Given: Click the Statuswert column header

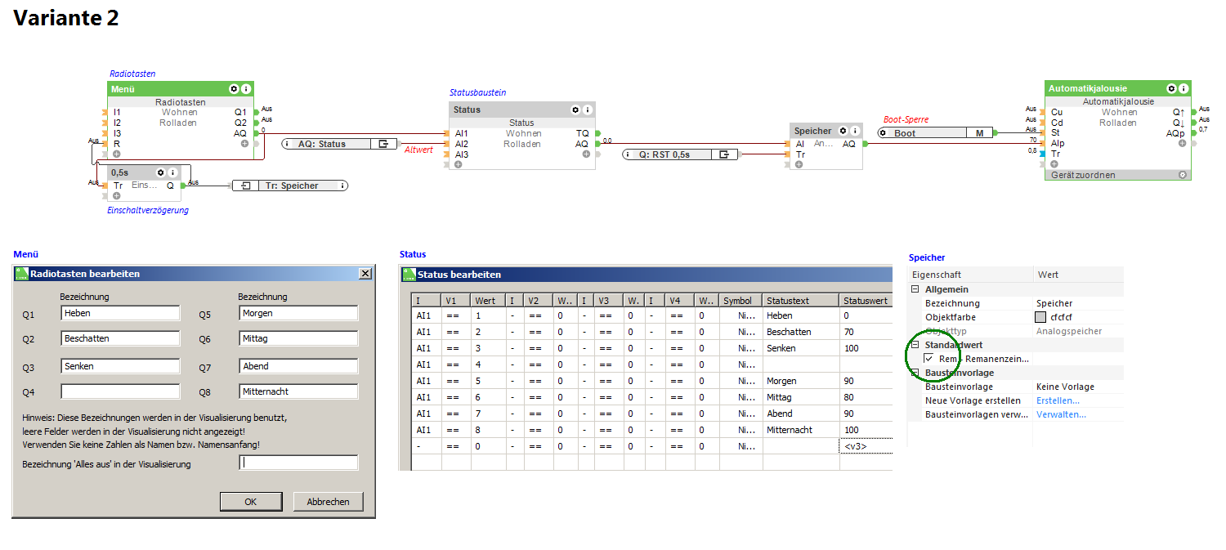Looking at the screenshot, I should point(866,301).
